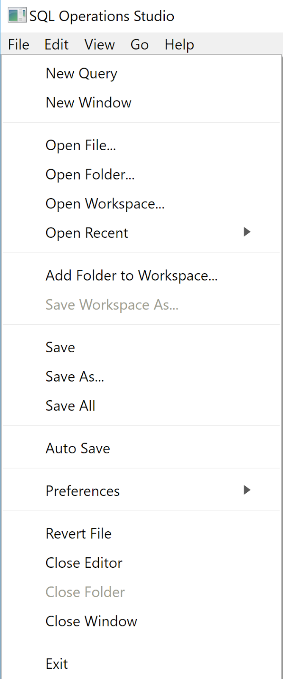Choose Save All from the menu
283x679 pixels.
[70, 406]
